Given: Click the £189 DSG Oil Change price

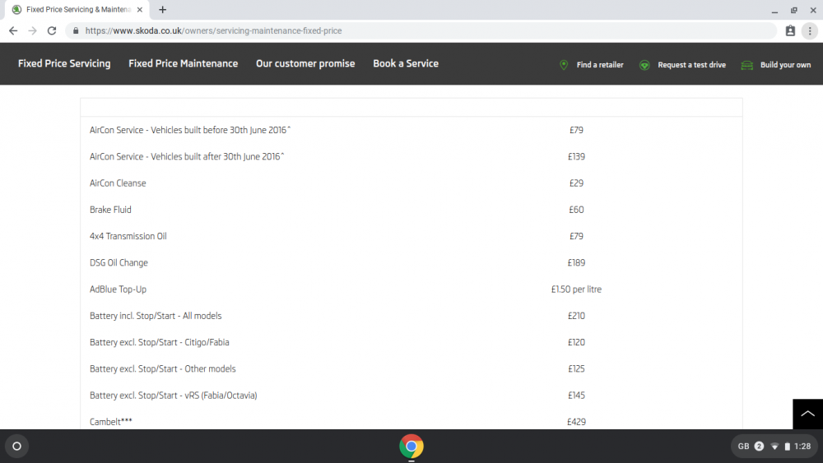Looking at the screenshot, I should [576, 262].
